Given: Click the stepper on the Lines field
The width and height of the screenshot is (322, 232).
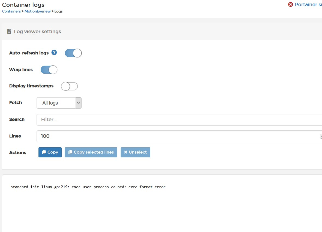Looking at the screenshot, I should [x=321, y=136].
